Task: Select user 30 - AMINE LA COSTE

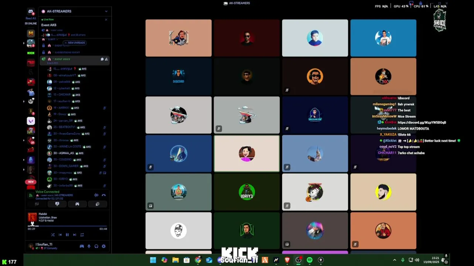Action: (77, 147)
